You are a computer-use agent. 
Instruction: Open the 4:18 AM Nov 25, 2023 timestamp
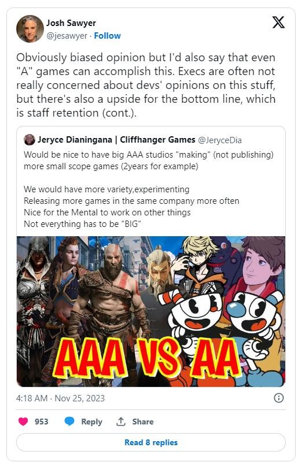[61, 398]
